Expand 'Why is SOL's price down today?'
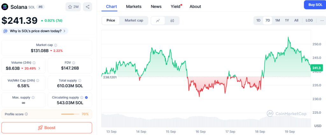The height and width of the screenshot is (135, 326). click(x=35, y=31)
